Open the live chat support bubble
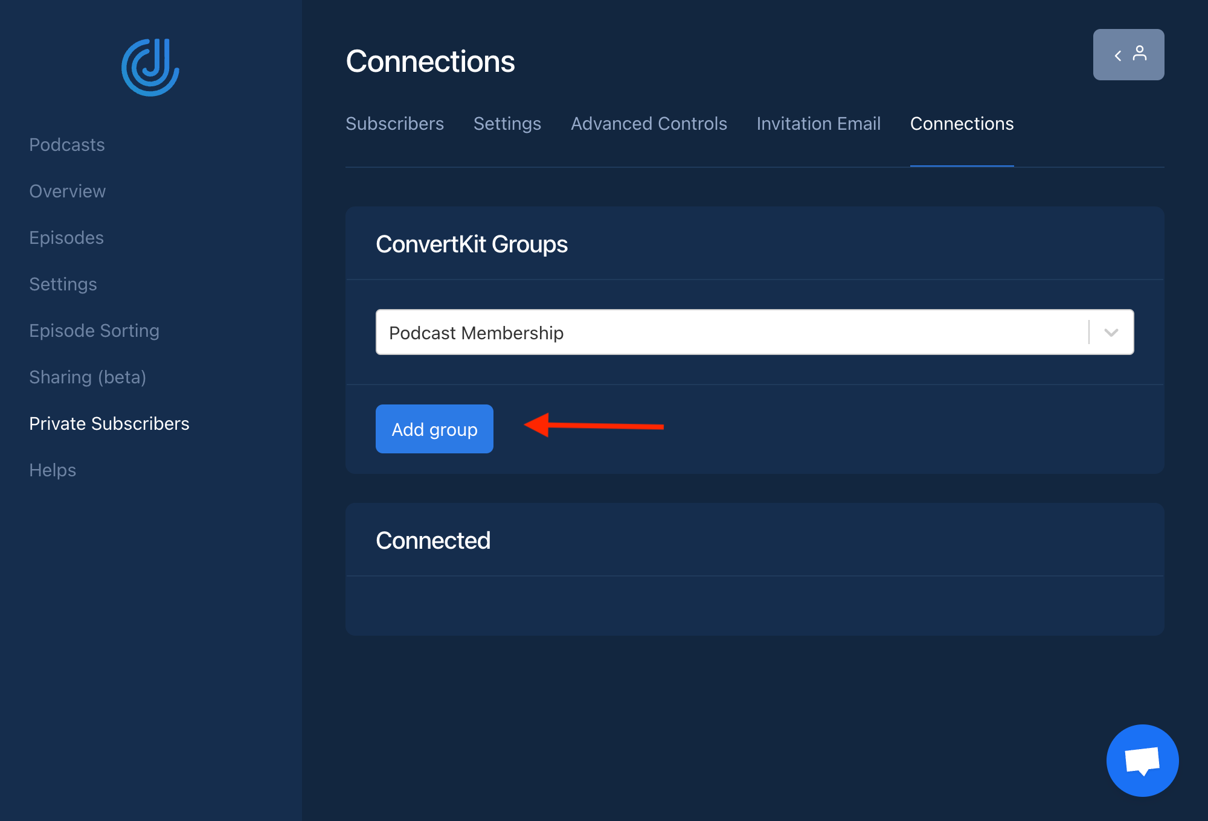 (1142, 760)
